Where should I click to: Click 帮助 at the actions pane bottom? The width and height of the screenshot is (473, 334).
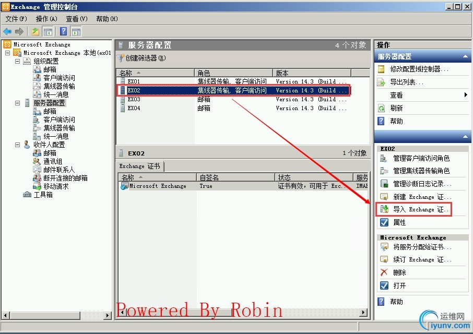[x=396, y=302]
